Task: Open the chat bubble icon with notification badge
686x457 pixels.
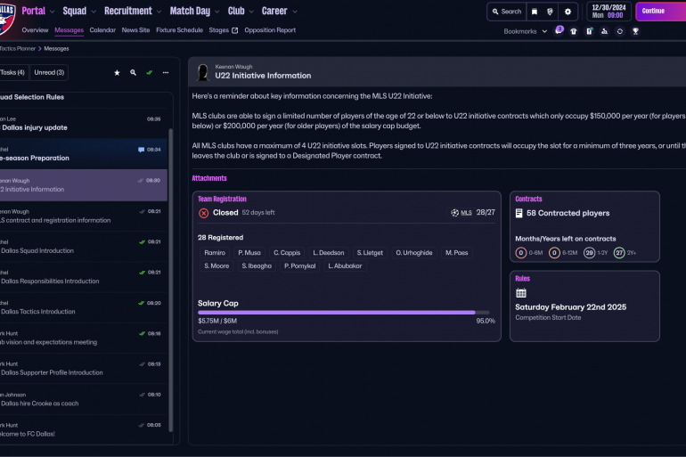Action: tap(559, 30)
